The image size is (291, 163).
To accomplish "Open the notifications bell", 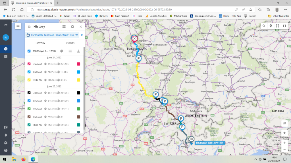I will tap(6, 135).
